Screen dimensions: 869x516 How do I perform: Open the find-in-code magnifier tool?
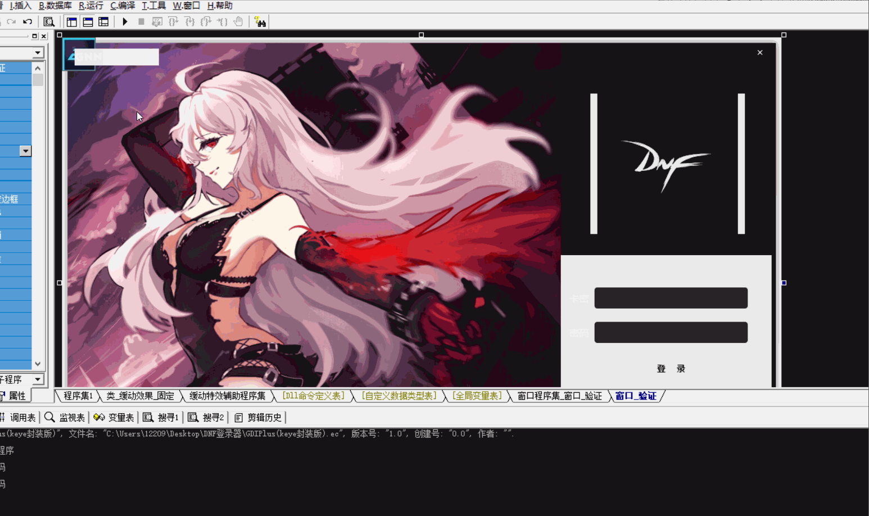pyautogui.click(x=49, y=22)
